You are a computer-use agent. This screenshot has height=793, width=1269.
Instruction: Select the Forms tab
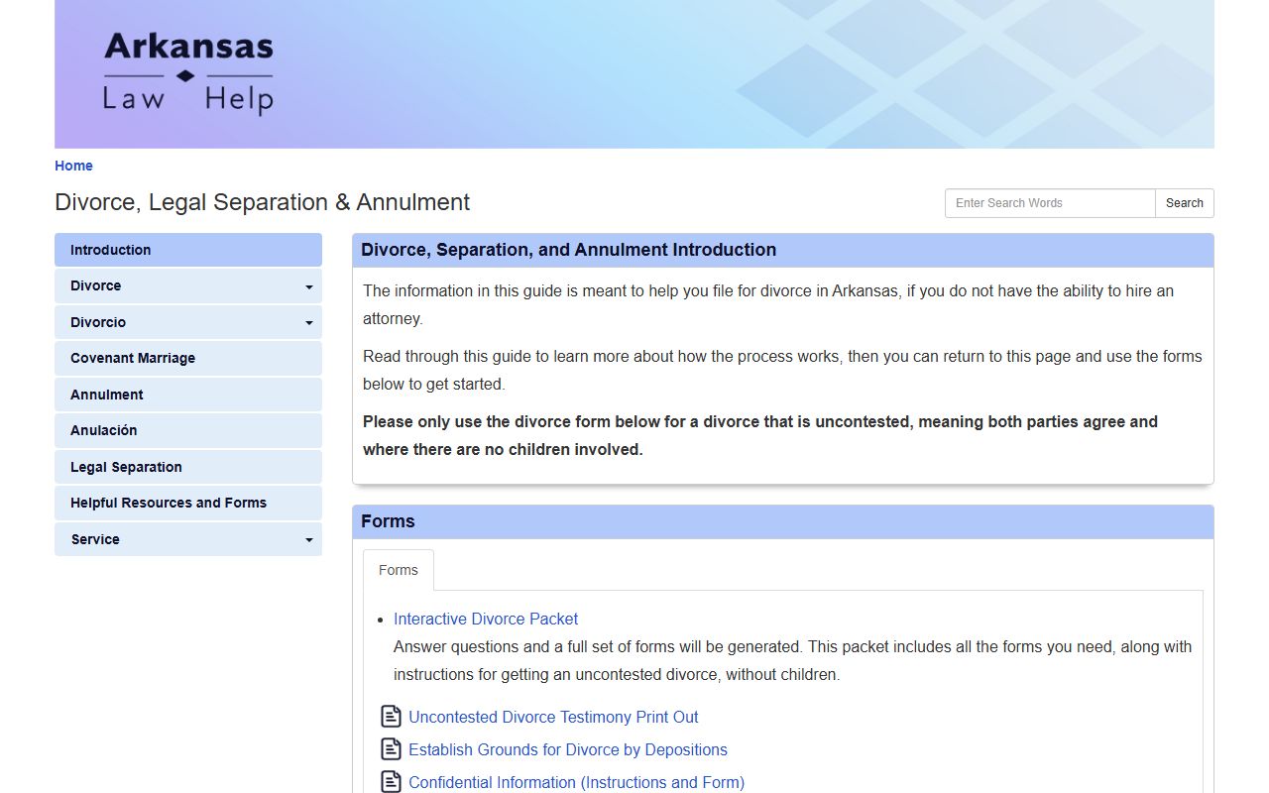(x=399, y=570)
